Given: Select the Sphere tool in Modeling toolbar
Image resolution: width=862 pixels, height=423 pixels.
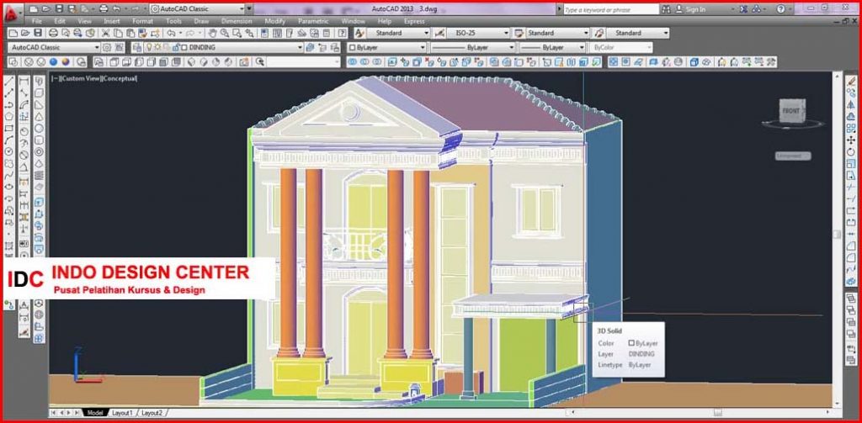Looking at the screenshot, I should [40, 128].
